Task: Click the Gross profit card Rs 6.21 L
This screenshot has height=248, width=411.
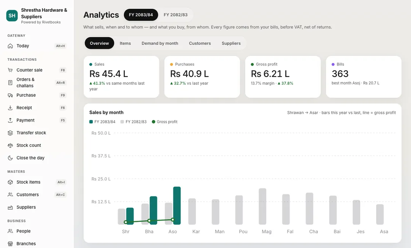Action: point(283,77)
